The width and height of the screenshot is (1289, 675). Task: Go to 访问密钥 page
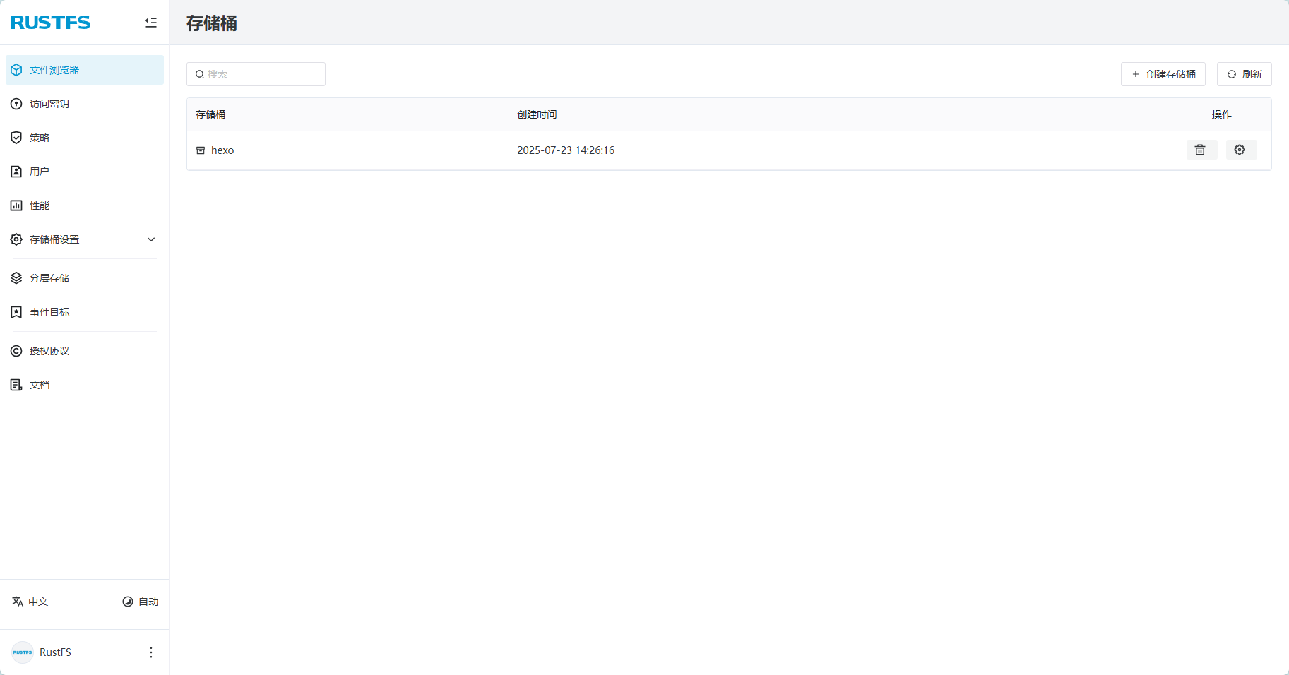point(49,104)
